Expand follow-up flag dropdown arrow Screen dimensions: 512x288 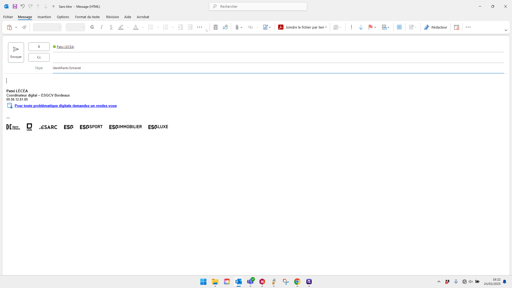click(x=375, y=27)
